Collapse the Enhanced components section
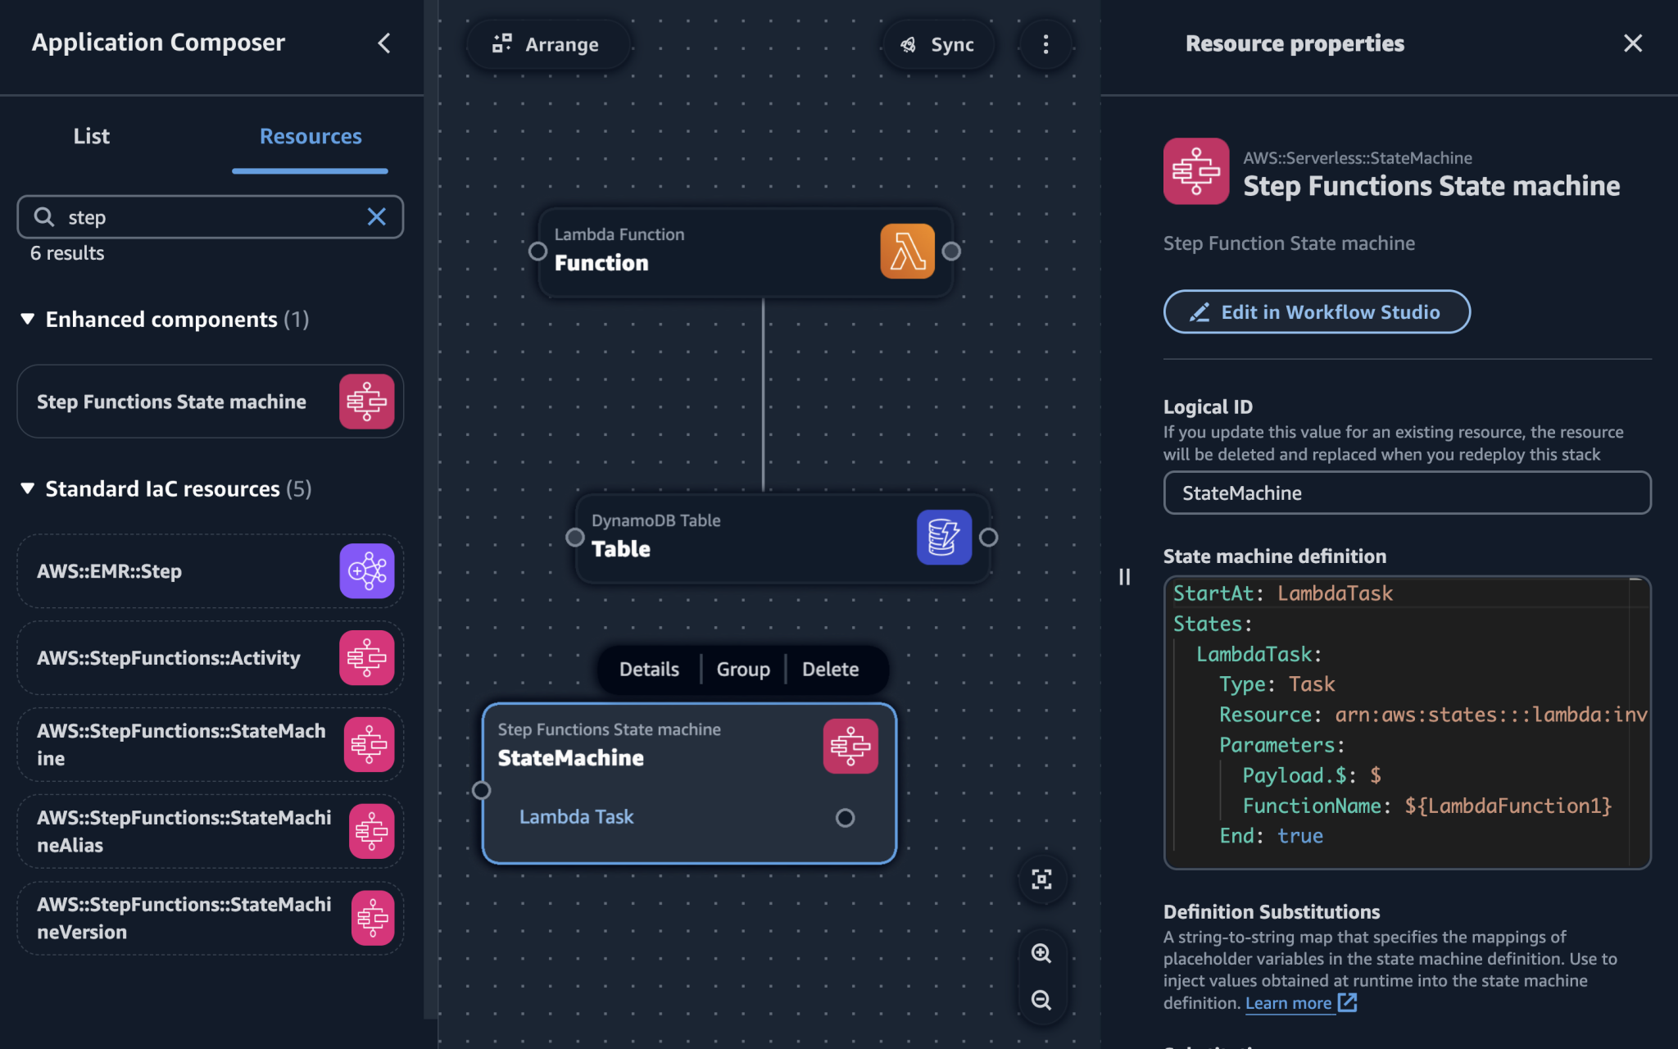The image size is (1678, 1049). [x=25, y=320]
